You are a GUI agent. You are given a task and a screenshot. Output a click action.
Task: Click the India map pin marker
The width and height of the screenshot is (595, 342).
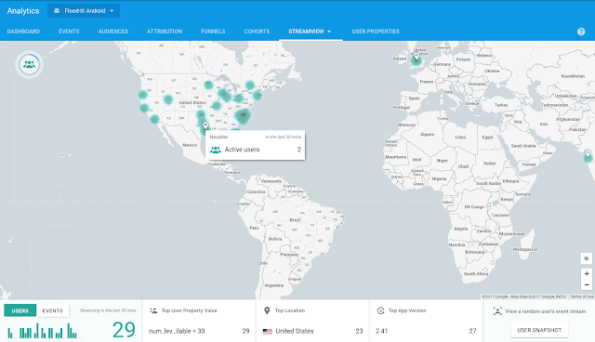(x=588, y=153)
